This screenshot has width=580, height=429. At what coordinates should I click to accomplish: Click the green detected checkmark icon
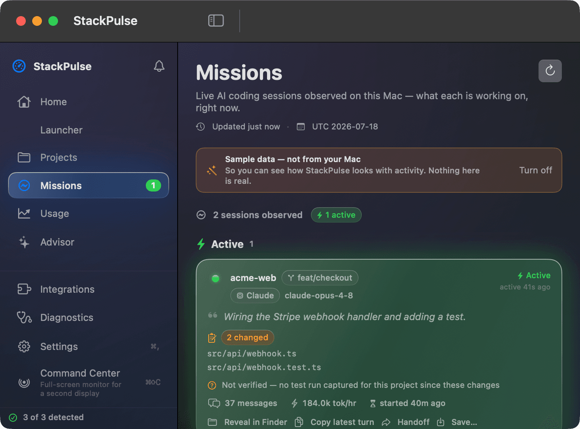(x=13, y=417)
